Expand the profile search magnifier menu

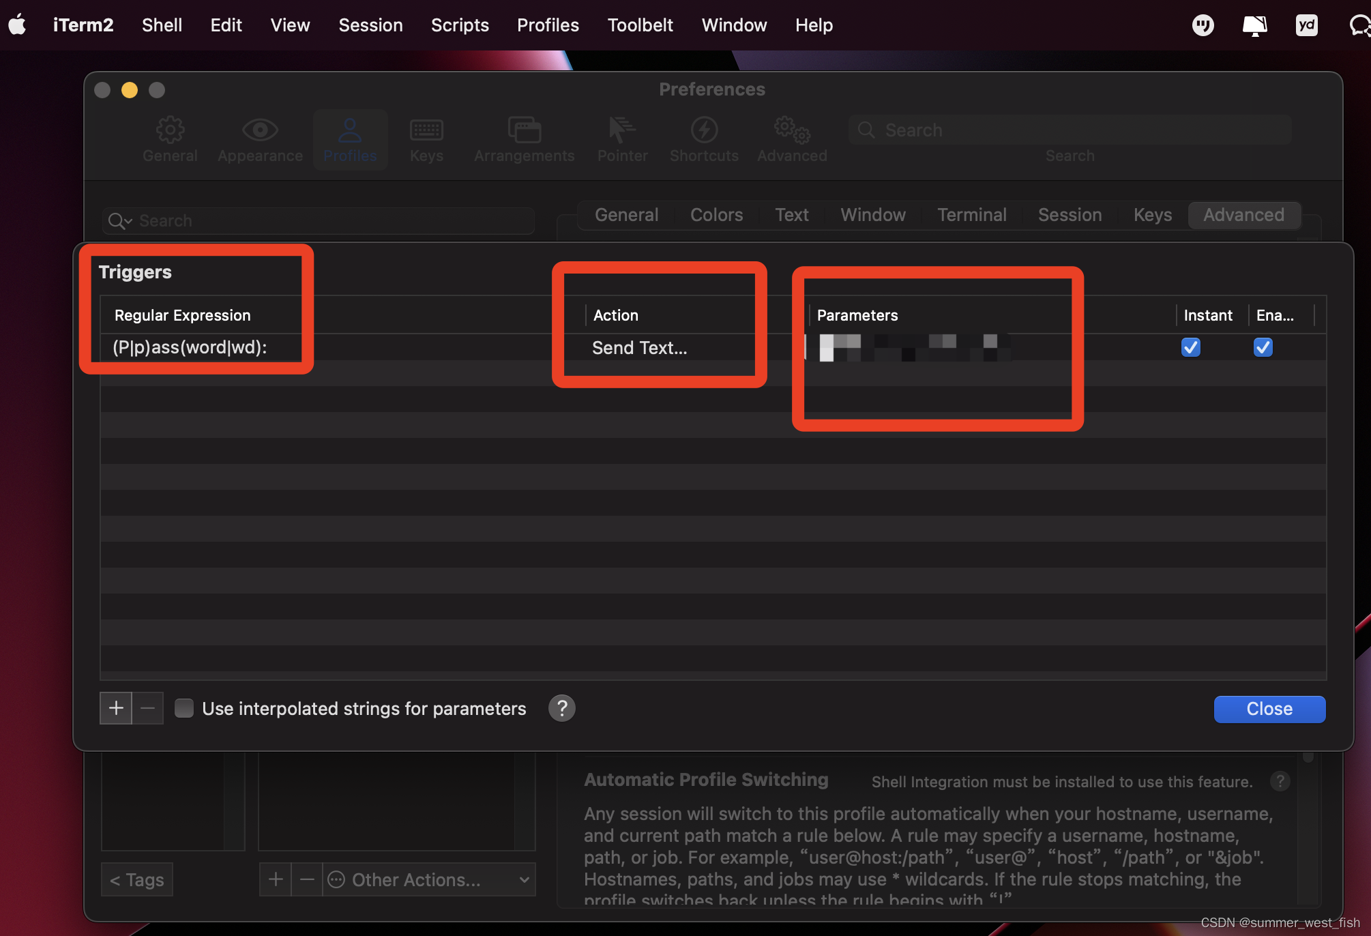click(x=119, y=221)
